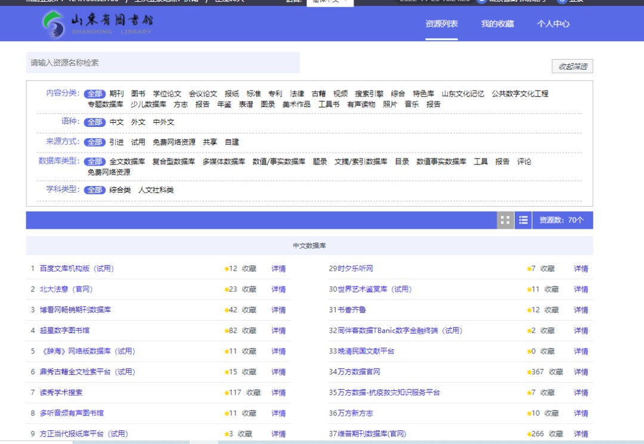Click 收藏 for 鼎秀古籍全文检索平台

pyautogui.click(x=249, y=372)
